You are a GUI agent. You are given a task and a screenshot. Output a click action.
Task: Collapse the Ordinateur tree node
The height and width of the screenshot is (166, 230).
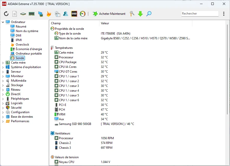click(3, 22)
